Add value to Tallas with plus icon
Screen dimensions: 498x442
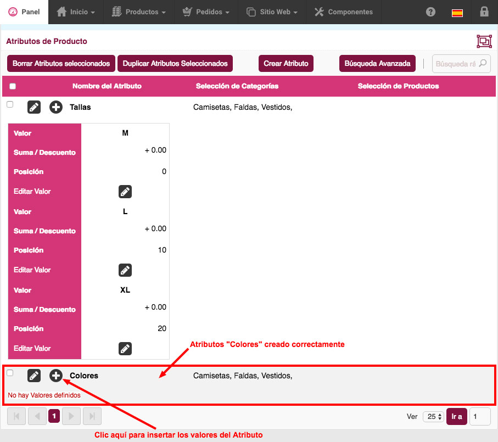(56, 107)
